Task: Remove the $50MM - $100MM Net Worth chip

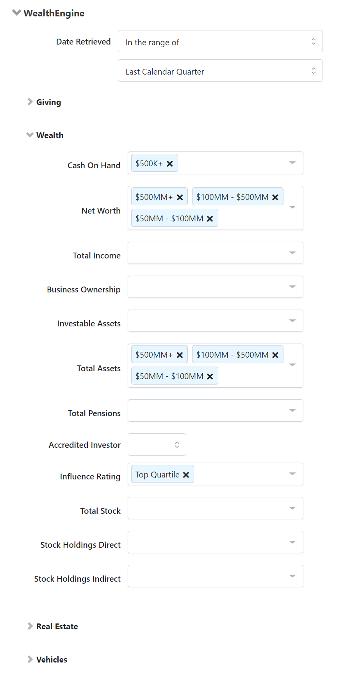Action: tap(210, 218)
